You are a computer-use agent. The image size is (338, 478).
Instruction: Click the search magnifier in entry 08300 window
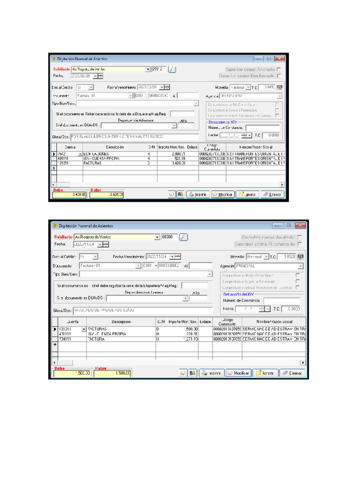point(183,237)
